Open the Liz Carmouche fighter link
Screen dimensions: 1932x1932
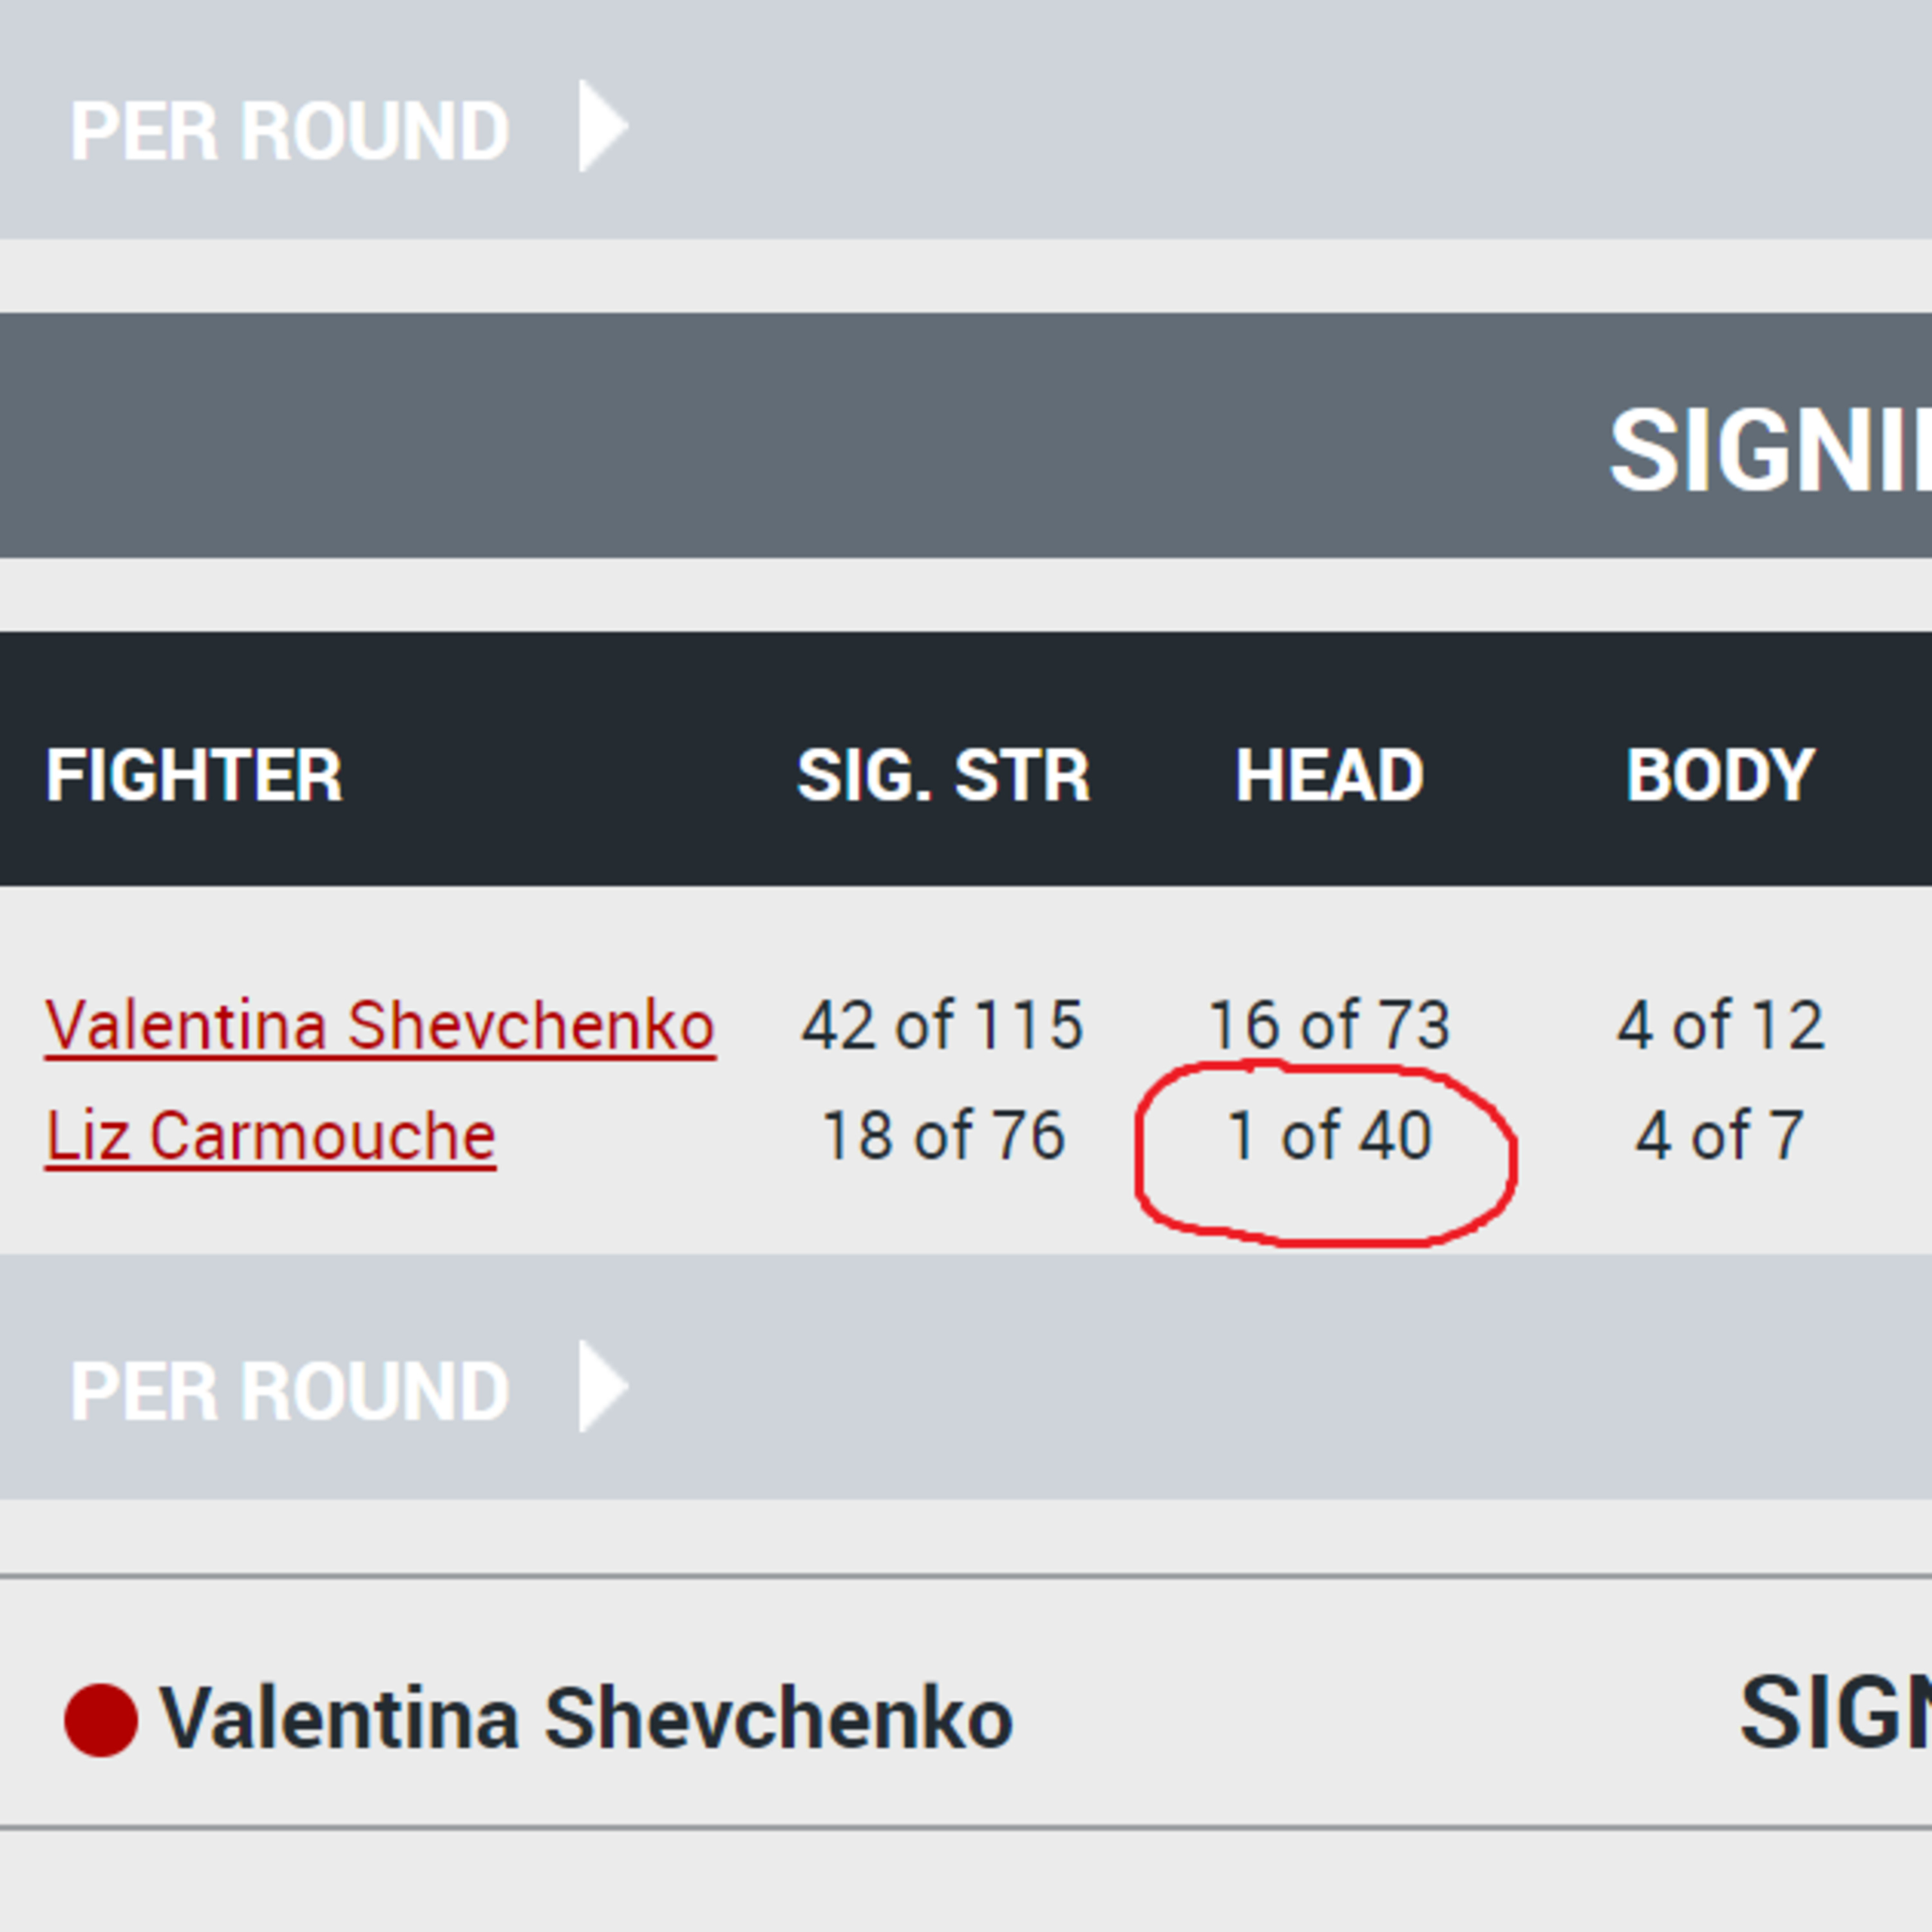click(271, 1136)
